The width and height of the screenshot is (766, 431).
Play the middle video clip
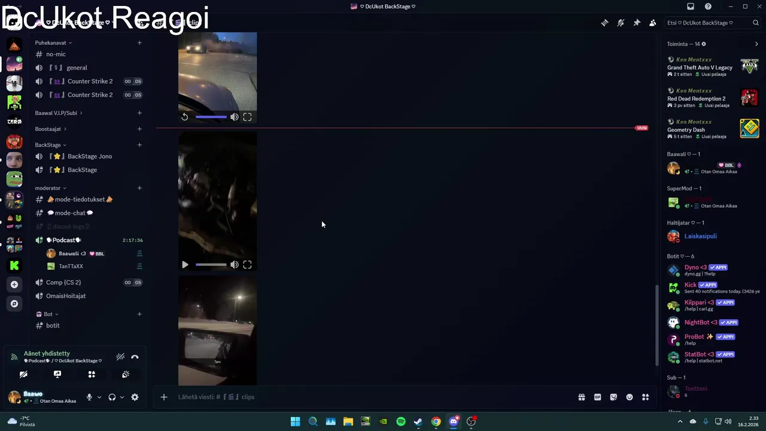click(185, 265)
